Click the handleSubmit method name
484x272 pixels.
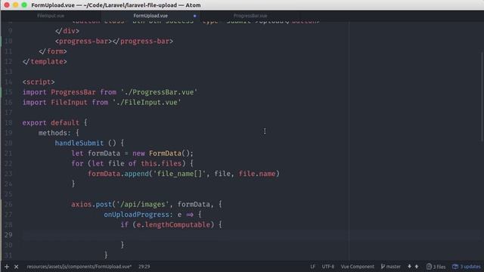tap(79, 143)
